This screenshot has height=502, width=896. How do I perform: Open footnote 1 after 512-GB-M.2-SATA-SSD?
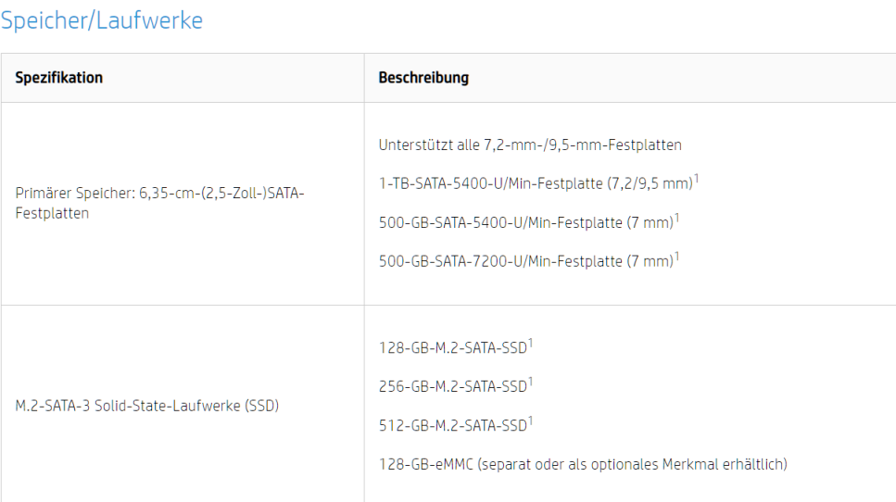(x=530, y=420)
